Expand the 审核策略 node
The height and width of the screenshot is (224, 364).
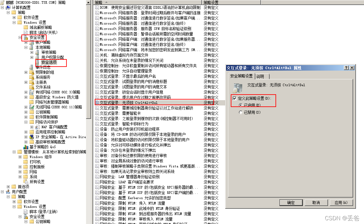point(32,52)
